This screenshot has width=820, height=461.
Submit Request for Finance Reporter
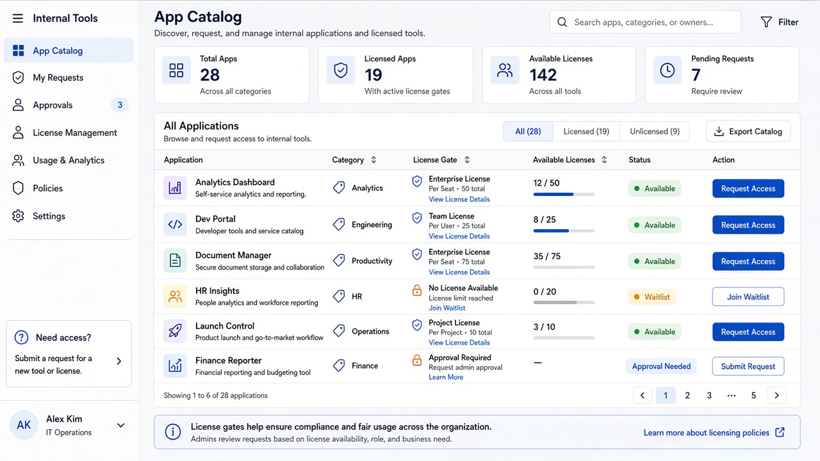(748, 366)
